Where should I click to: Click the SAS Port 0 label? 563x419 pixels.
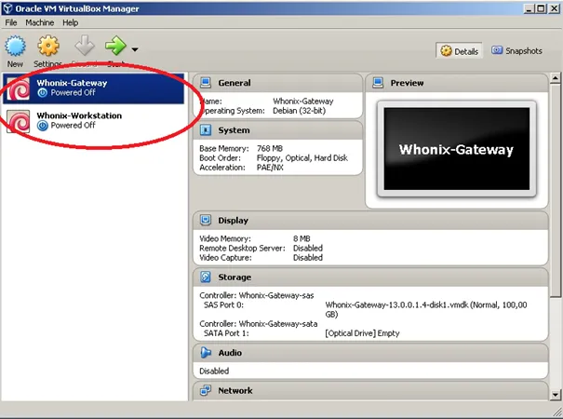[223, 305]
